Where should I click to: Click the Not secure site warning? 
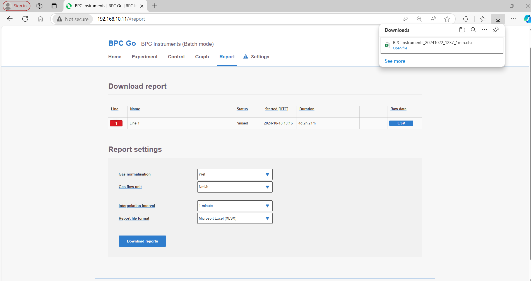coord(73,19)
